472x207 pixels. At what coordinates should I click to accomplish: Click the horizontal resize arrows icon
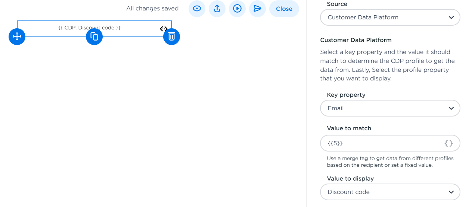tap(164, 29)
